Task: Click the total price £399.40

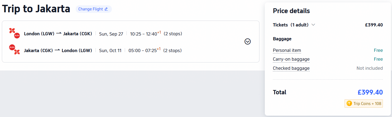Action: tap(370, 92)
